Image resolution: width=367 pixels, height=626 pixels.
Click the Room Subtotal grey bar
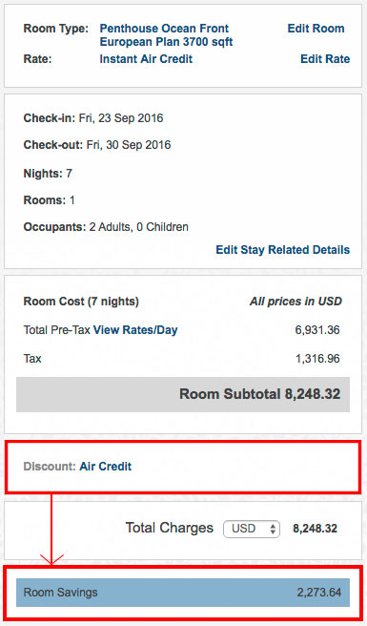point(183,394)
